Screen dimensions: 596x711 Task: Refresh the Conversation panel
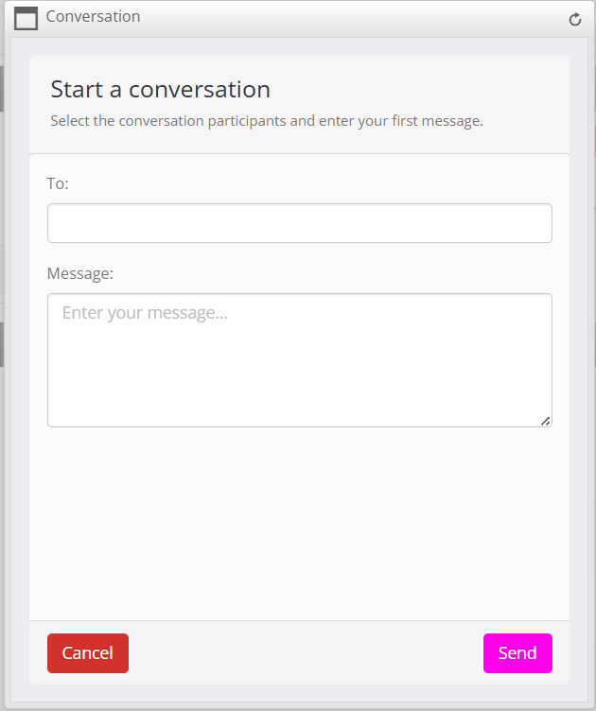click(x=575, y=19)
